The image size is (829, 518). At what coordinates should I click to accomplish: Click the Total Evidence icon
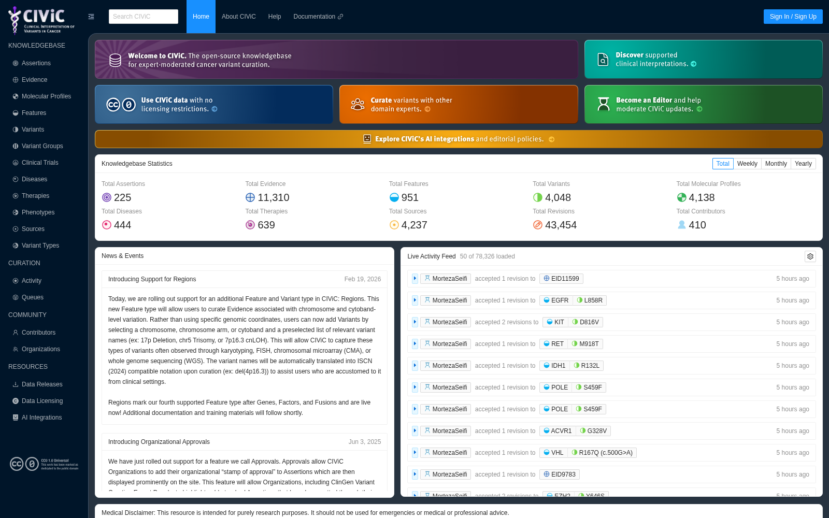click(x=250, y=197)
